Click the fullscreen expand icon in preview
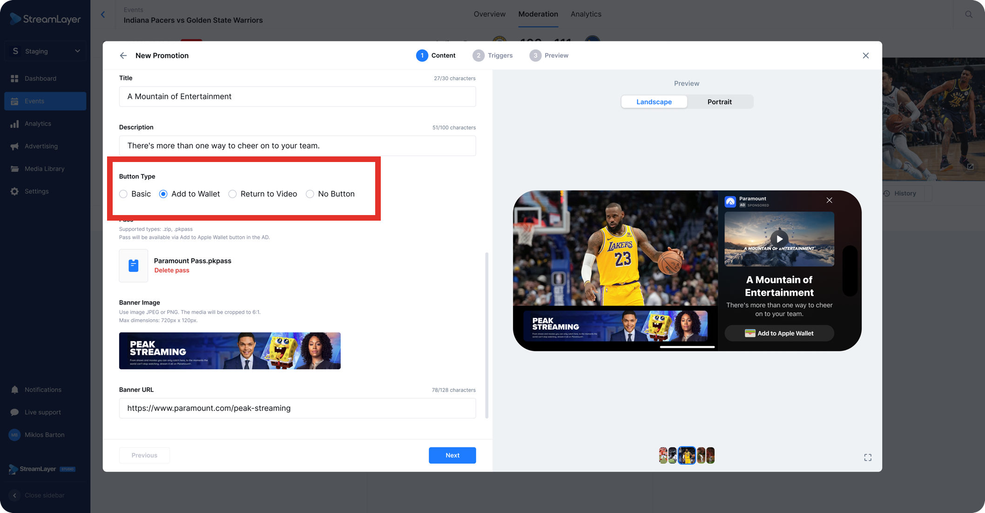This screenshot has height=513, width=985. click(x=868, y=458)
